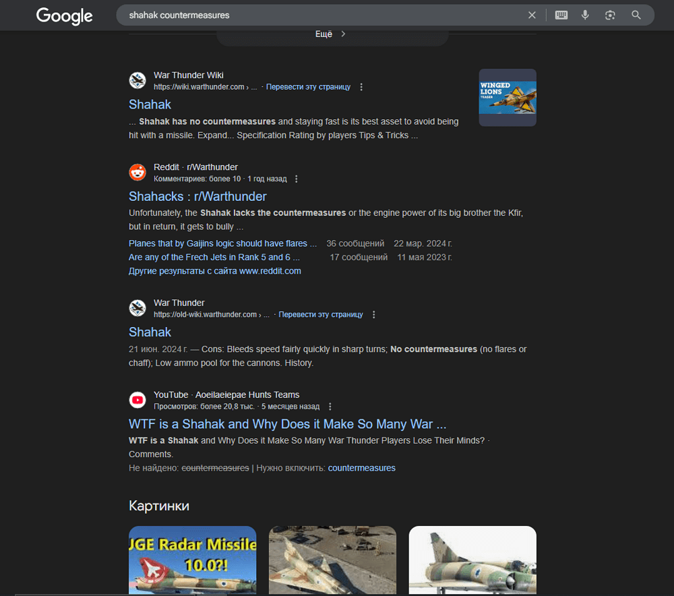Image resolution: width=674 pixels, height=596 pixels.
Task: Click the '36 сообщений' text
Action: click(355, 243)
